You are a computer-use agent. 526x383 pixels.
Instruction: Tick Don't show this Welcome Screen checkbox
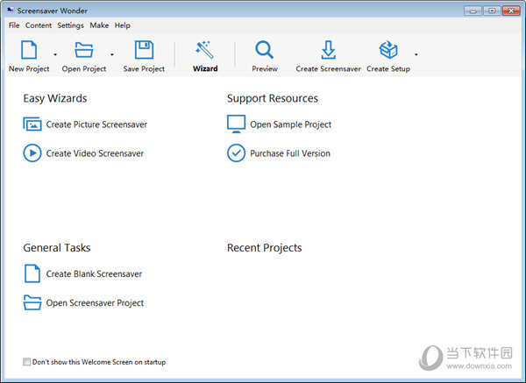[x=26, y=362]
